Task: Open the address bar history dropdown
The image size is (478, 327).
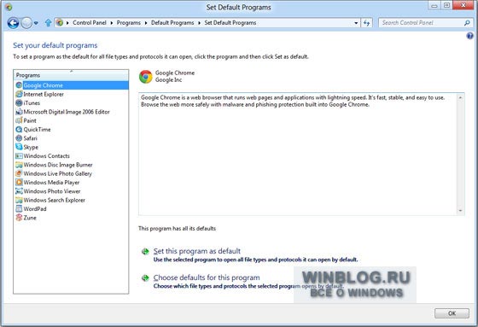Action: [356, 23]
